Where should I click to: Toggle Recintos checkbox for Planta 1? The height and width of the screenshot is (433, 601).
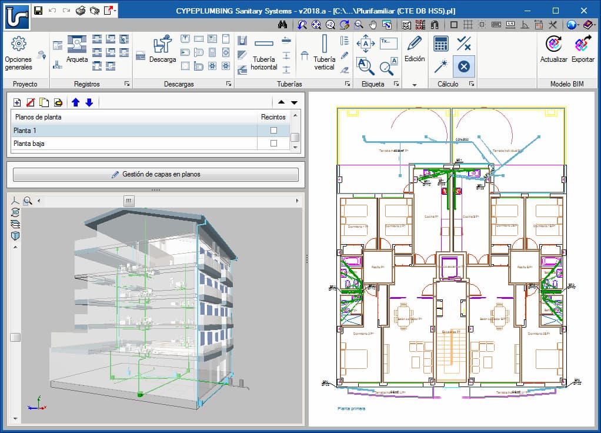273,131
